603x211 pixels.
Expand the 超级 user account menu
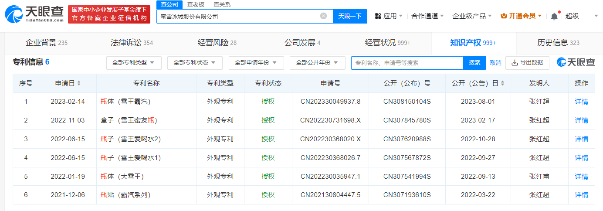pos(582,16)
